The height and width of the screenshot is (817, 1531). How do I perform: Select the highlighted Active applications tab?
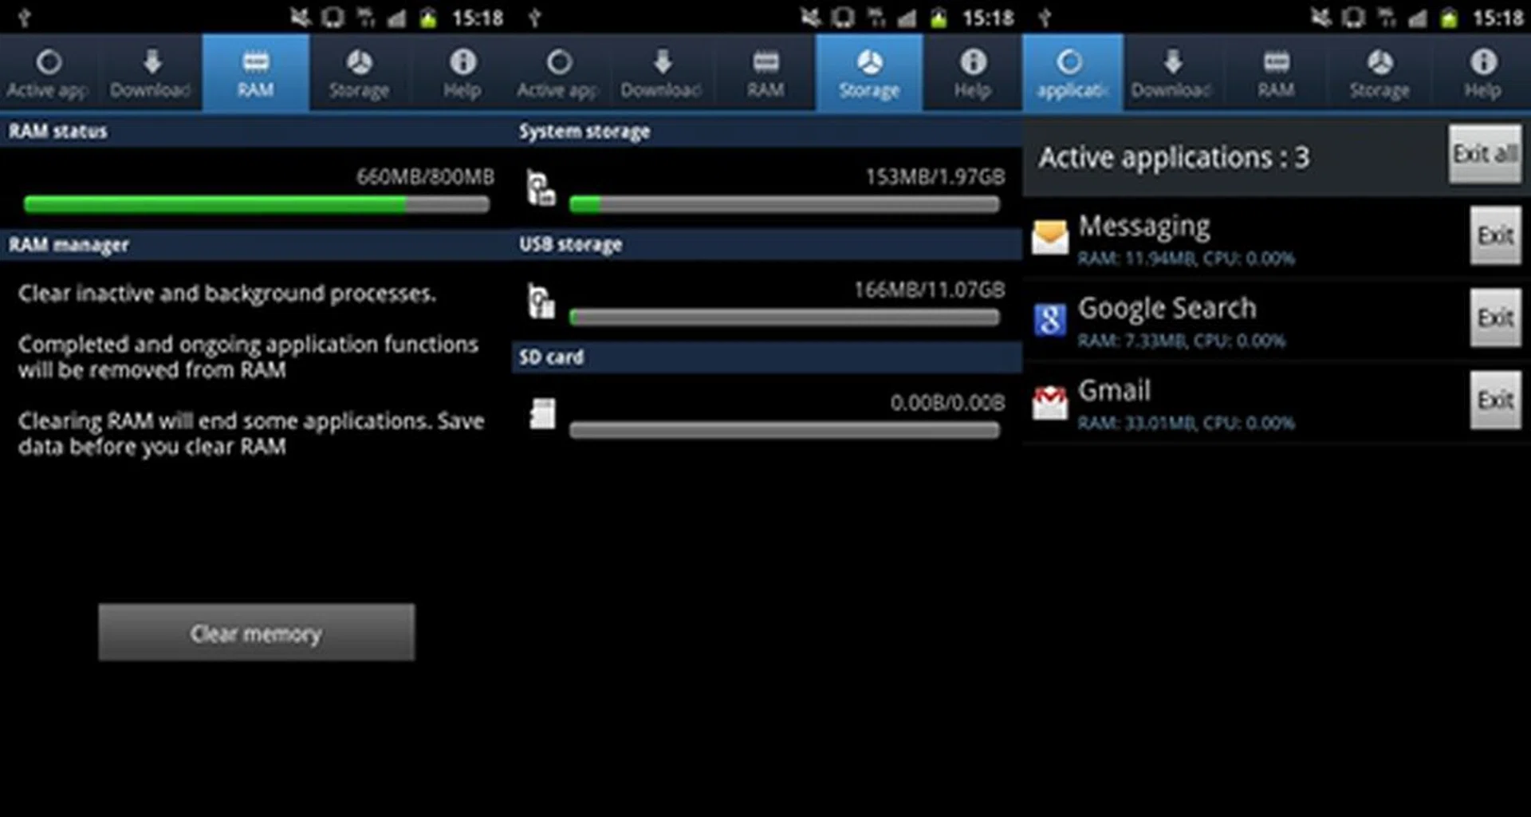[x=1072, y=73]
